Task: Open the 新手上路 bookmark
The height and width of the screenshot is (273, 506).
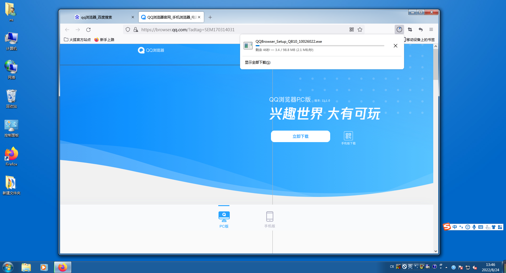Action: tap(104, 40)
